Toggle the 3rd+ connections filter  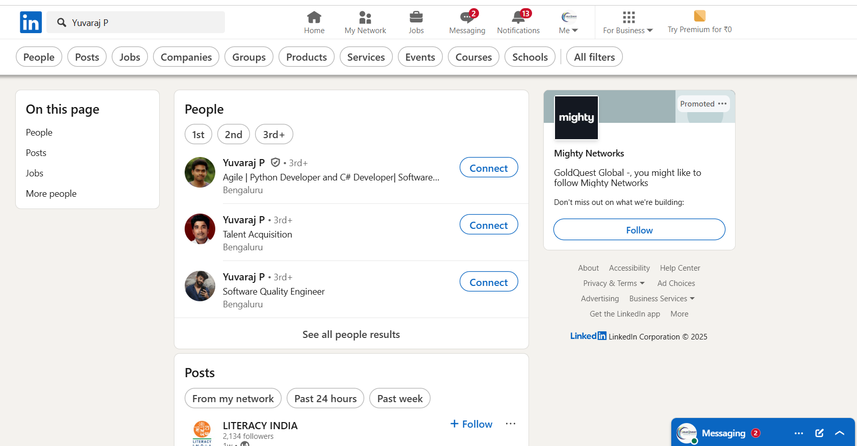[274, 135]
